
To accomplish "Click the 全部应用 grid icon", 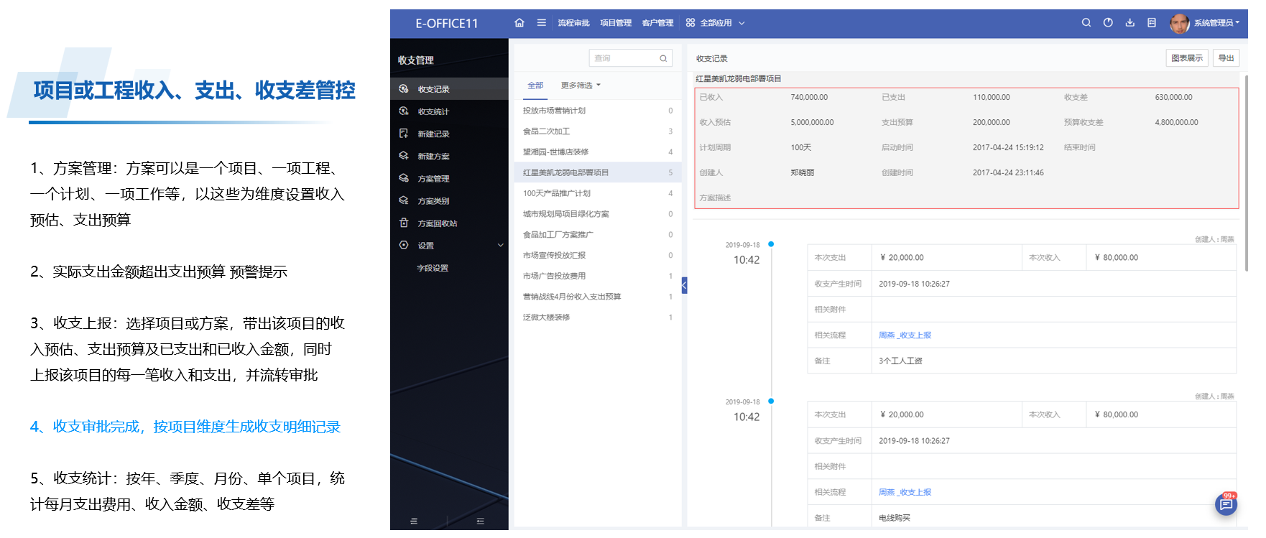I will tap(690, 23).
